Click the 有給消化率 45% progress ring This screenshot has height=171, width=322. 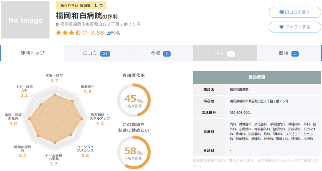[x=134, y=100]
